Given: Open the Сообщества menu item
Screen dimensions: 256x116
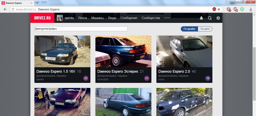Looking at the screenshot, I should click(151, 18).
